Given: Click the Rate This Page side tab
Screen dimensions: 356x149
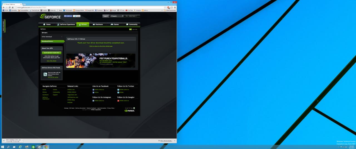Looking at the screenshot, I should coord(4,26).
